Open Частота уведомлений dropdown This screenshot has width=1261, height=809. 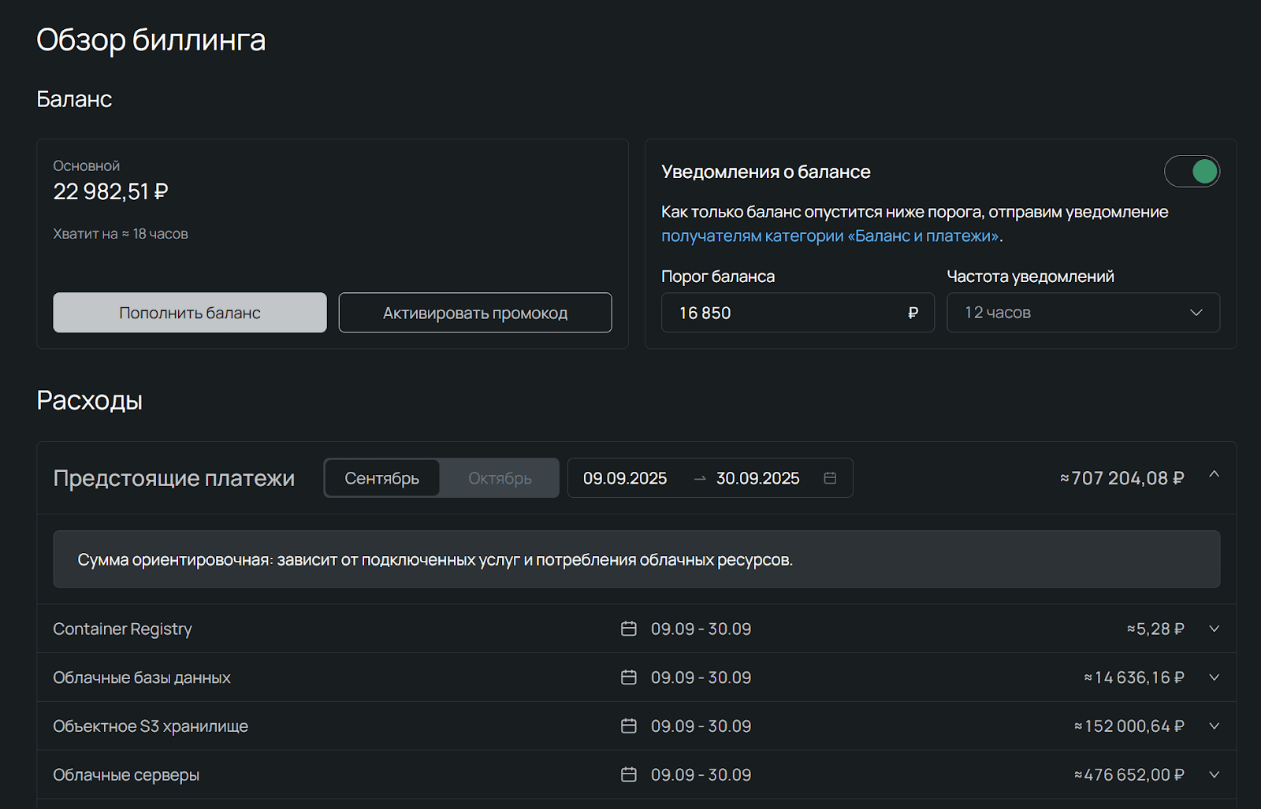1082,313
